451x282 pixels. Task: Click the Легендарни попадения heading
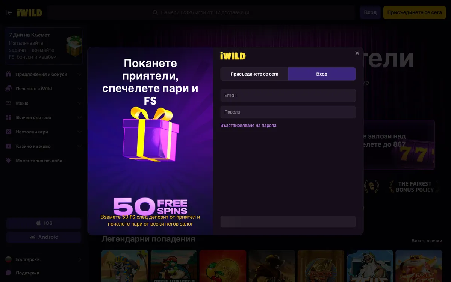click(148, 239)
